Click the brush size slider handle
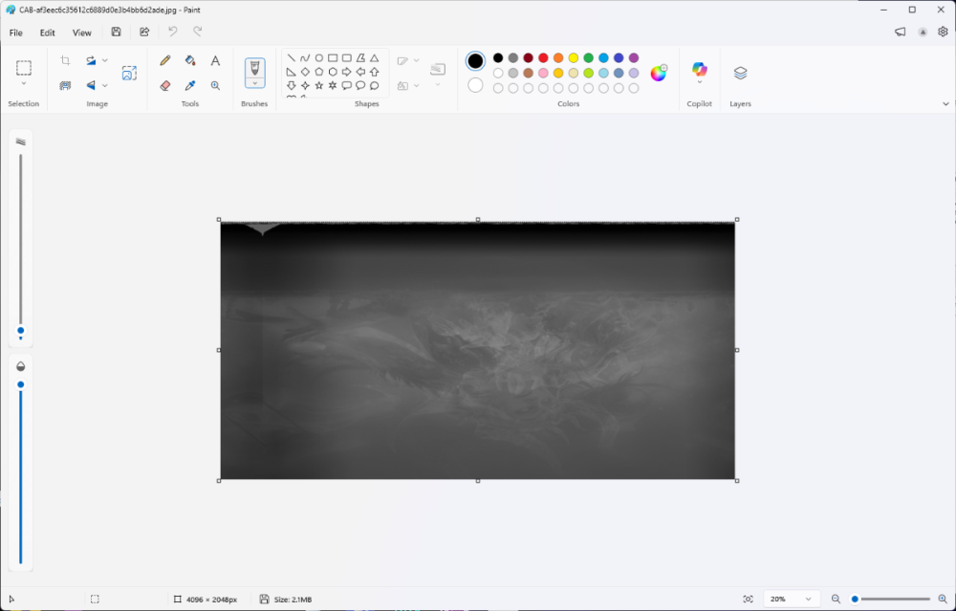The image size is (956, 611). 21,331
